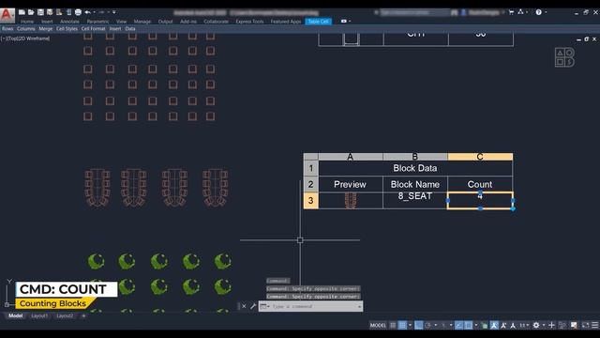Click the customize wrench icon on command line

point(253,306)
